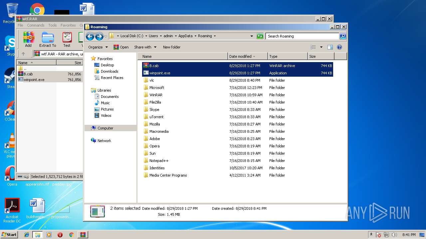Screen dimensions: 426x239
Task: Open WinRAR Tools menu
Action: [53, 25]
